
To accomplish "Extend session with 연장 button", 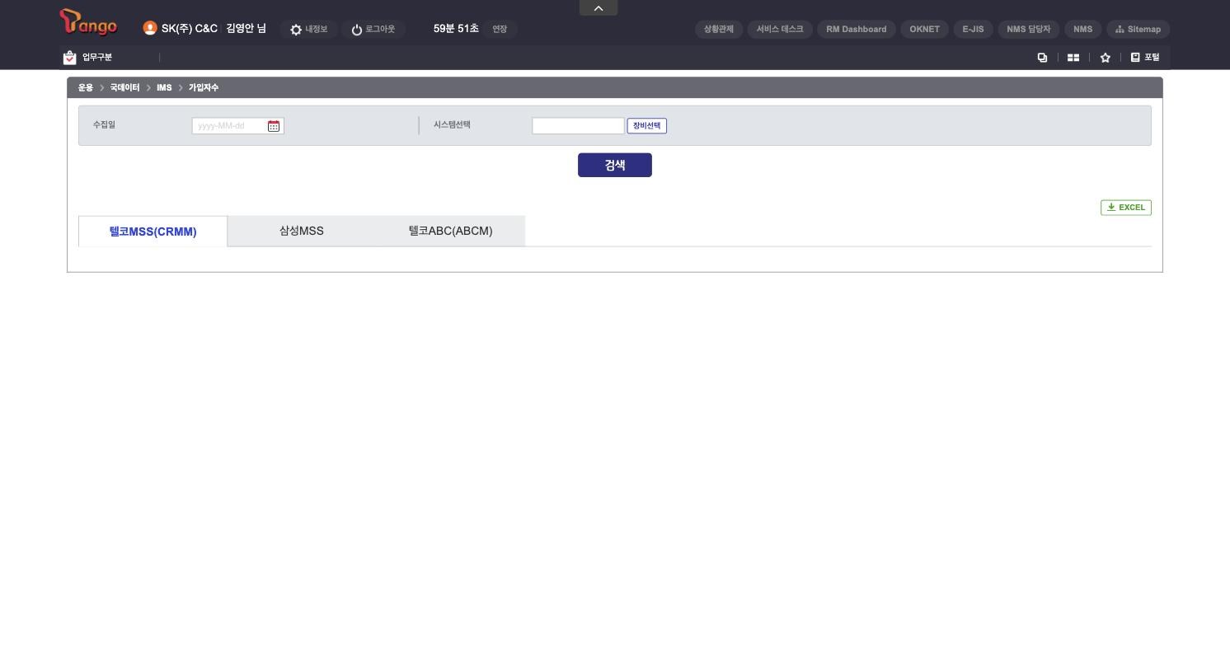I will point(500,29).
